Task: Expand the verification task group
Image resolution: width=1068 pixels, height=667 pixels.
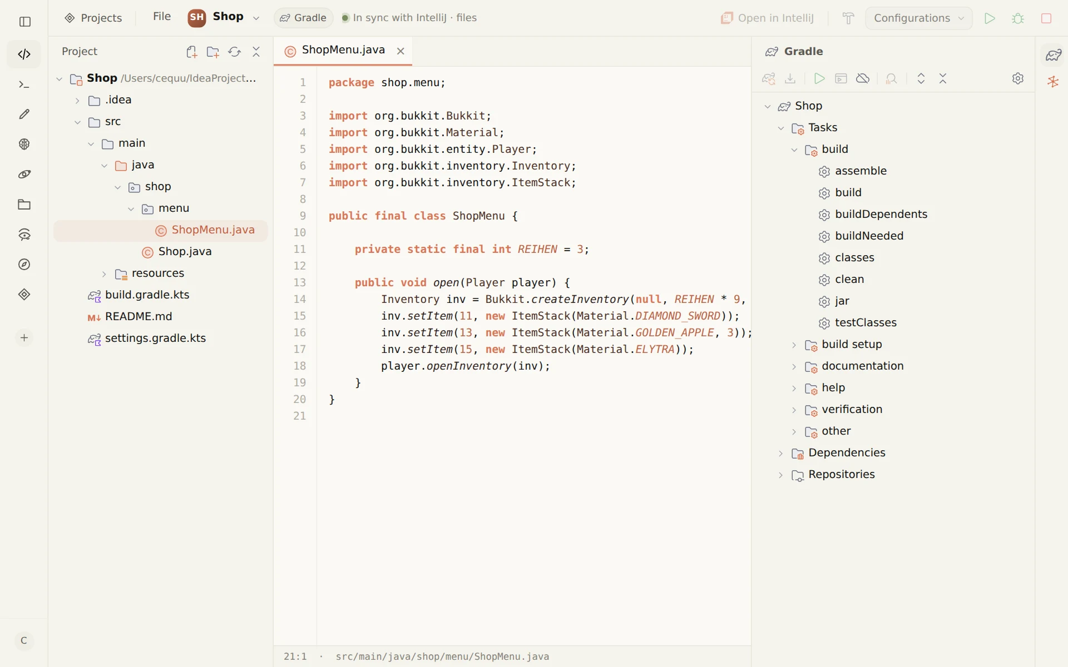Action: click(794, 410)
